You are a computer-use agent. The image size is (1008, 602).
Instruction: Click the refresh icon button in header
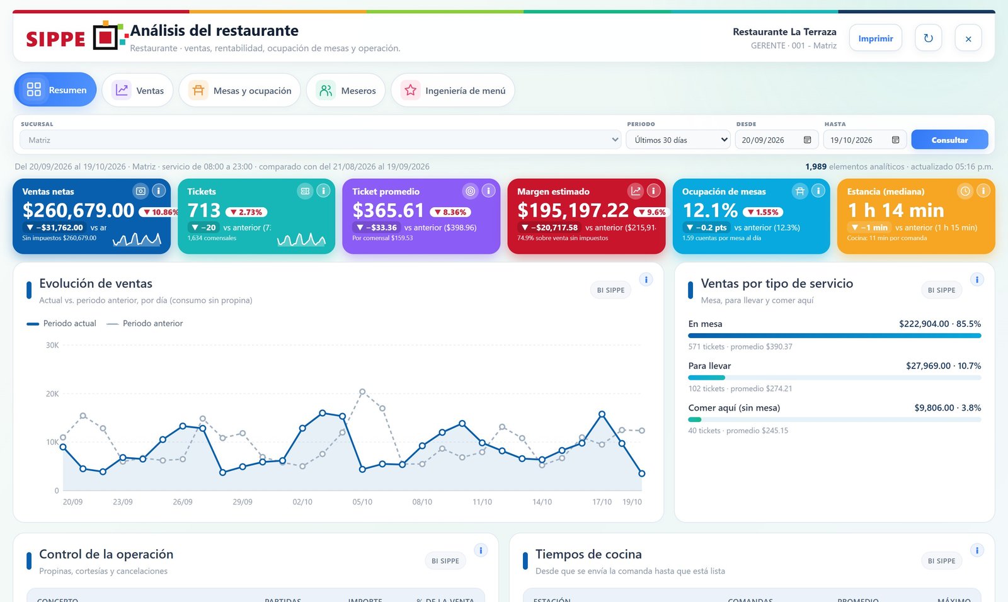point(928,38)
